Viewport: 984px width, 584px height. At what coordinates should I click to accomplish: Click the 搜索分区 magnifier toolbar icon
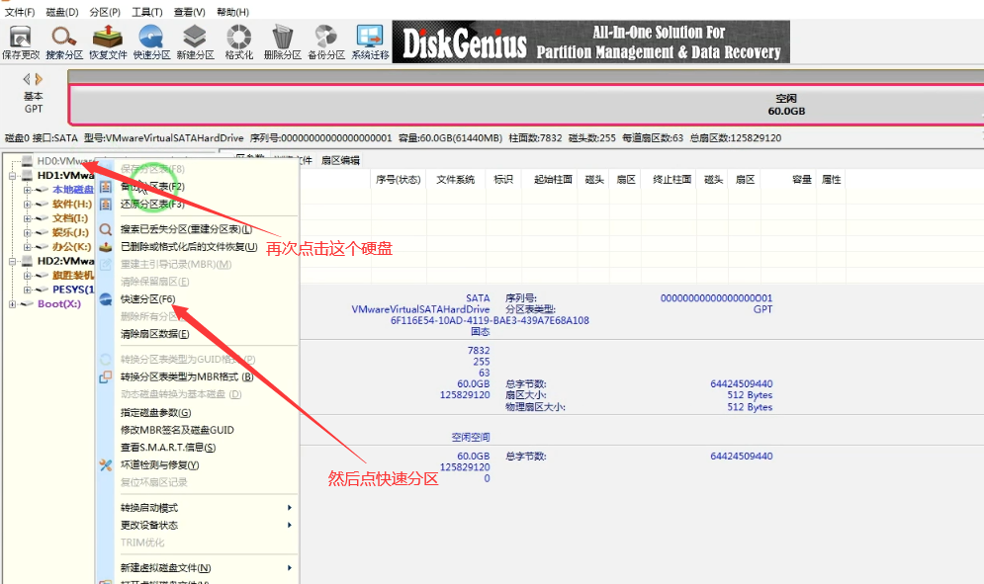64,42
